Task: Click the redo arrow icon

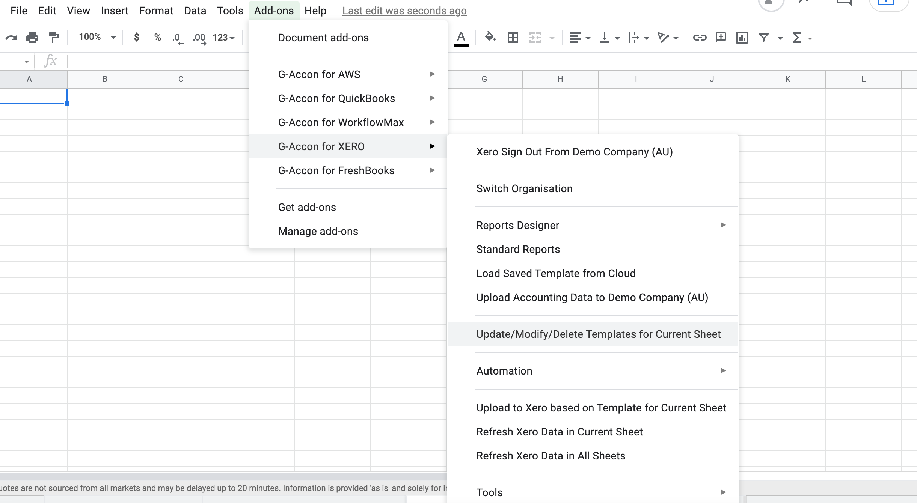Action: (12, 38)
